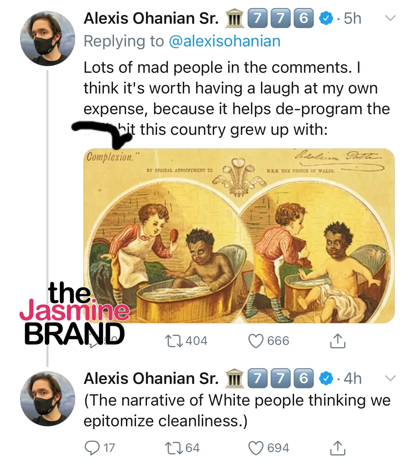Click the 4h timestamp of the second tweet
415x466 pixels.
353,379
